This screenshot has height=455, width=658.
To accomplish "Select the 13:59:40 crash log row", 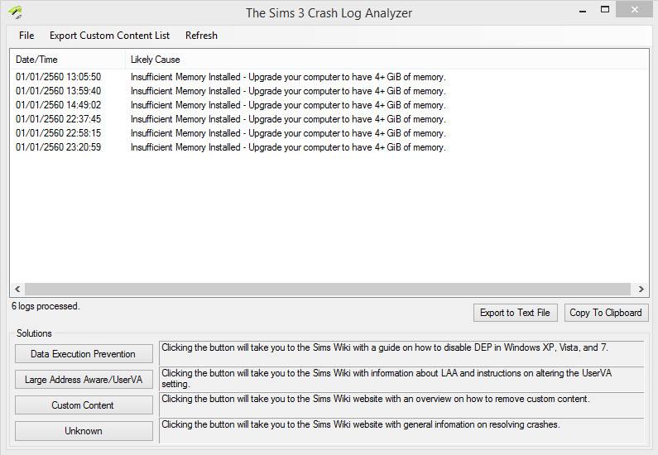I will [231, 91].
